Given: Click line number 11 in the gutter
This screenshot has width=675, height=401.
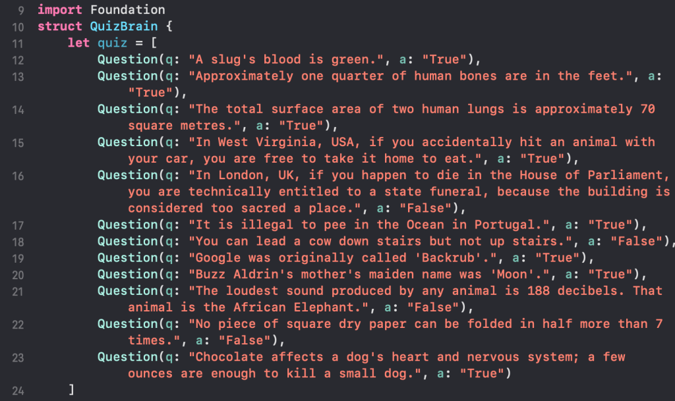Looking at the screenshot, I should pyautogui.click(x=18, y=43).
